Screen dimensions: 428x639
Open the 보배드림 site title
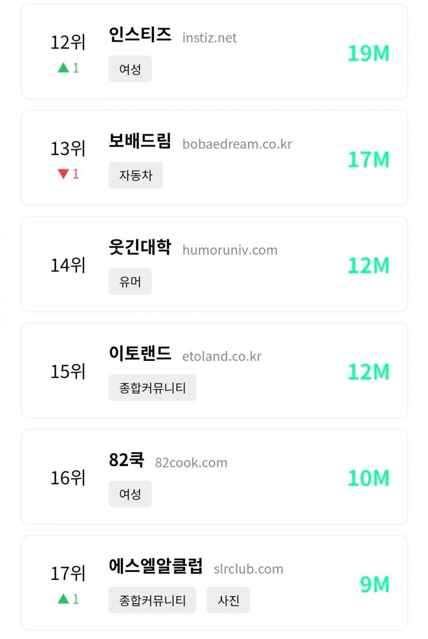click(140, 141)
